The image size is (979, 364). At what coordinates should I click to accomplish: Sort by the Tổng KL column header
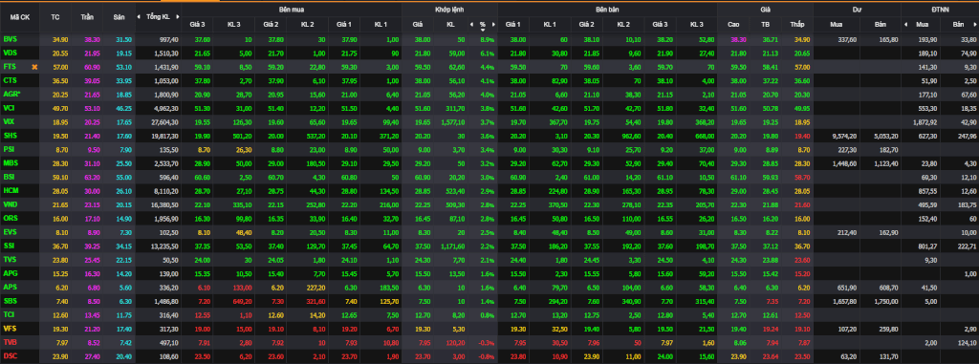coord(158,17)
